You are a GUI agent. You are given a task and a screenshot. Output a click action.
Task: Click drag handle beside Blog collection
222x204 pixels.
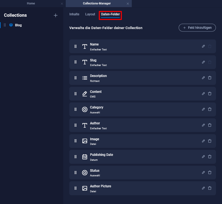(5, 25)
